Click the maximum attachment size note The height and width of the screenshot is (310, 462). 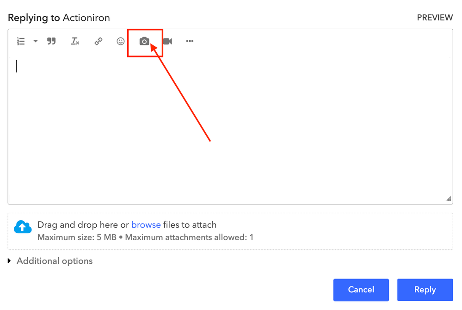pos(145,238)
